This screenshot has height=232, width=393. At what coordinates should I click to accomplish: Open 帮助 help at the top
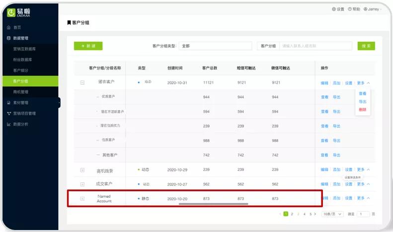point(354,9)
